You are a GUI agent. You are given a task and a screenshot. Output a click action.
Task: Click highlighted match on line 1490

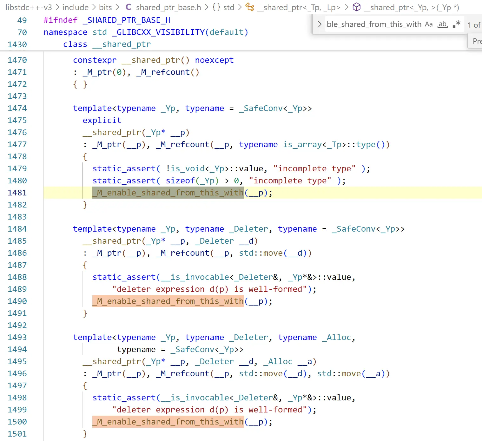168,301
